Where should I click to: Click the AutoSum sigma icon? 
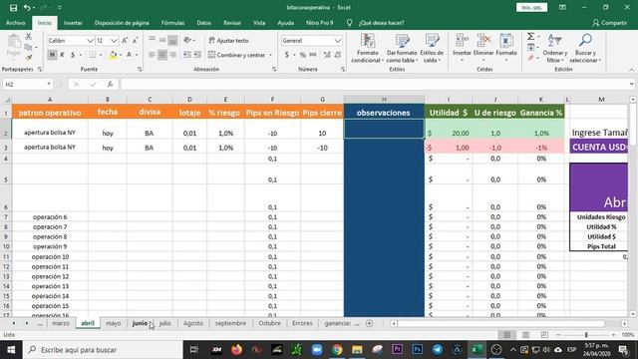click(x=530, y=37)
